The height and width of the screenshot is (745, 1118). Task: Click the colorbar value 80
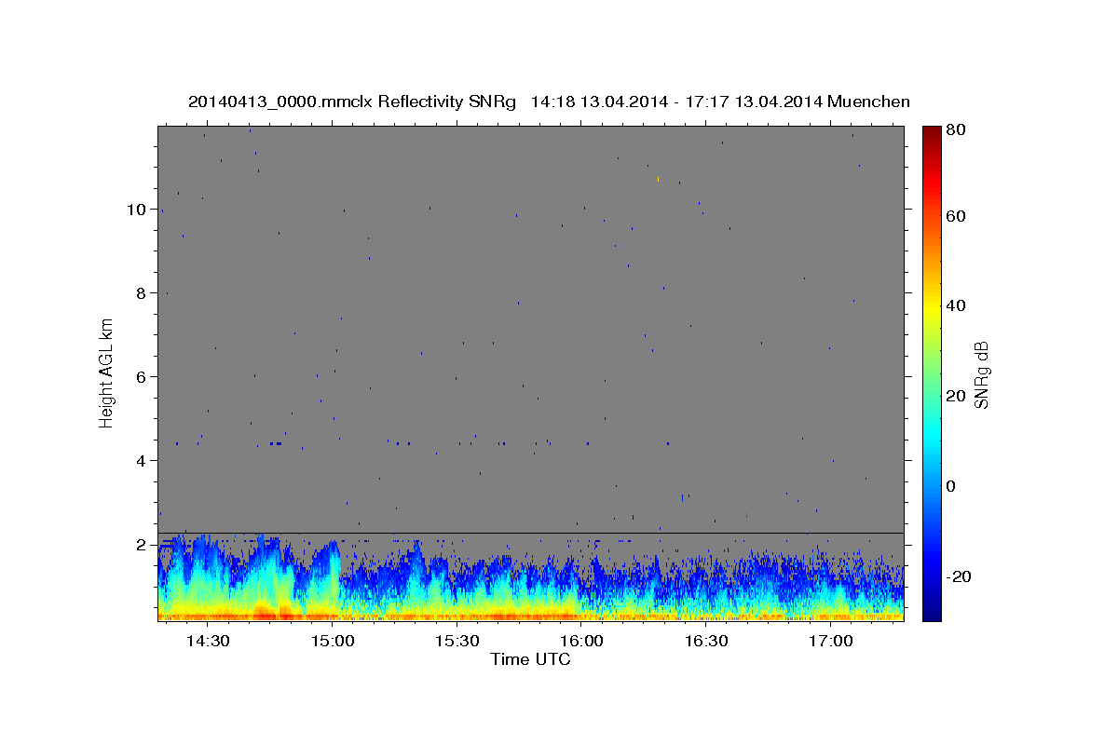(x=958, y=130)
